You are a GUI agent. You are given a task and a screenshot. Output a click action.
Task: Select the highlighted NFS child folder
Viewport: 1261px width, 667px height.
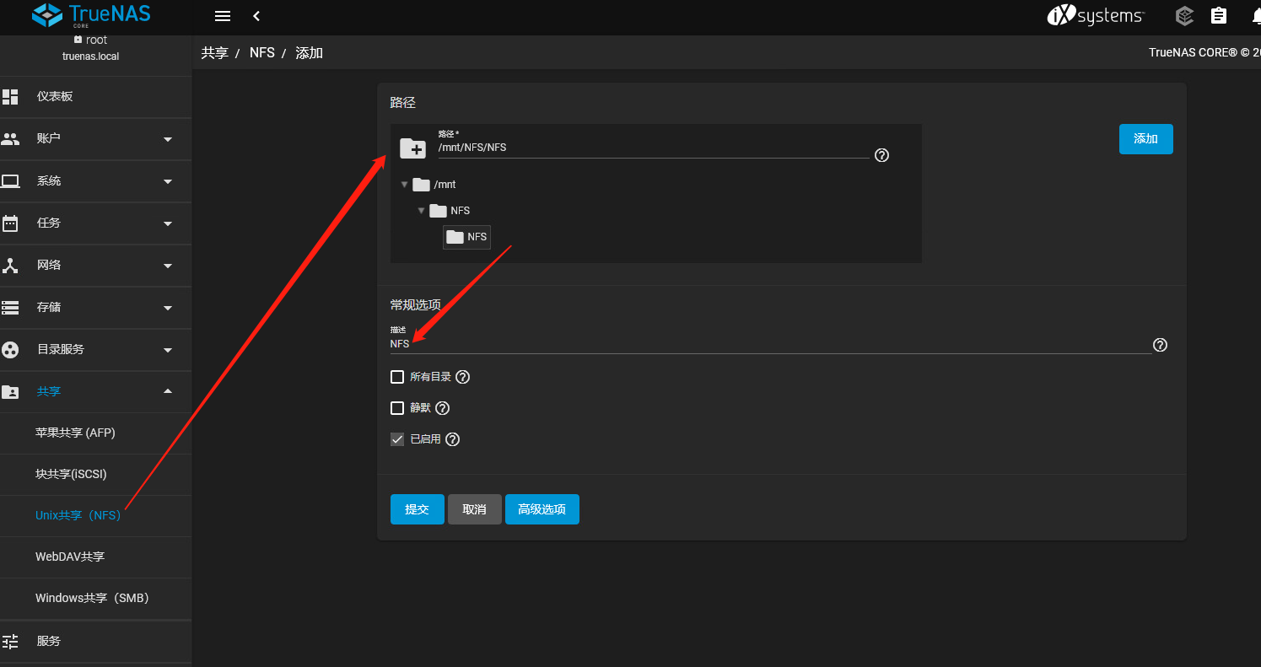pos(466,237)
